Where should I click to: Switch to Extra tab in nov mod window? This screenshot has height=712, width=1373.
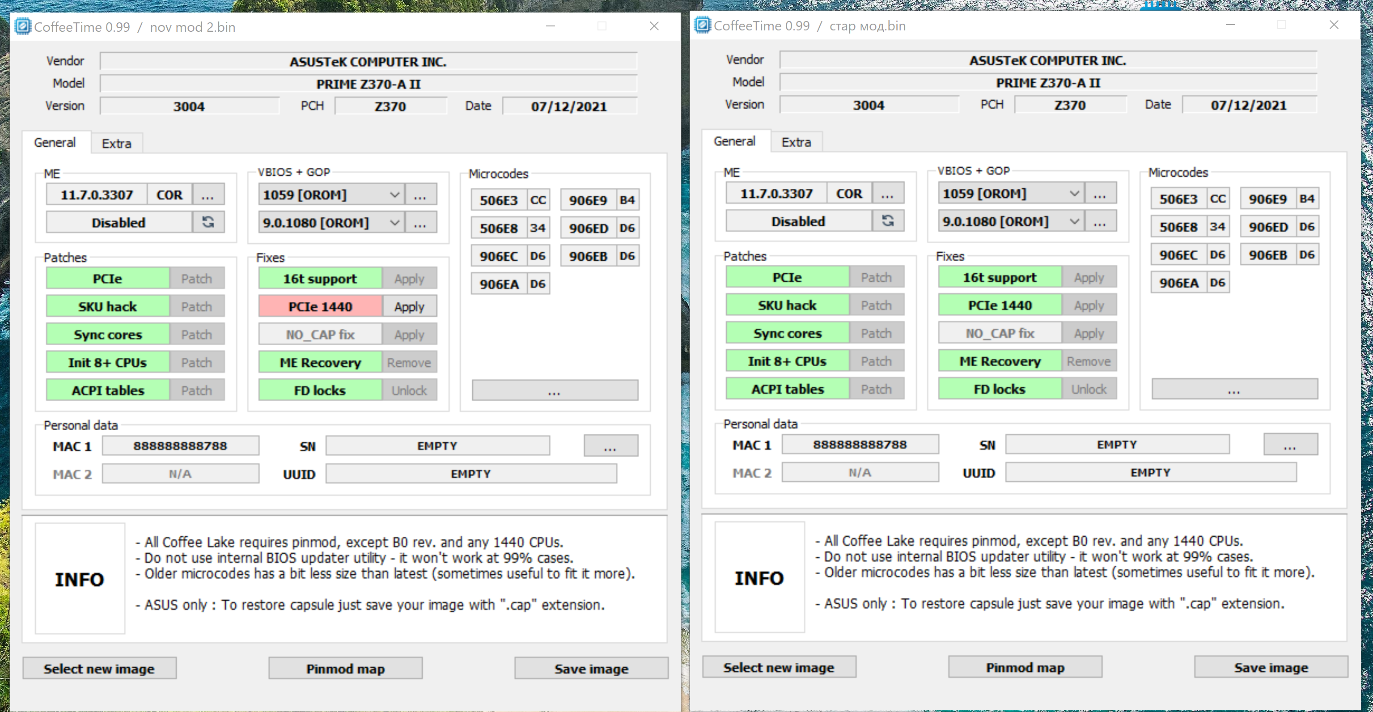tap(116, 144)
